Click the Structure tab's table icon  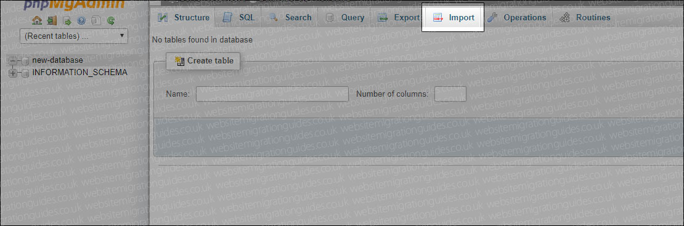pyautogui.click(x=163, y=18)
